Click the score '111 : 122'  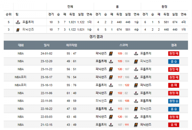pos(124,85)
